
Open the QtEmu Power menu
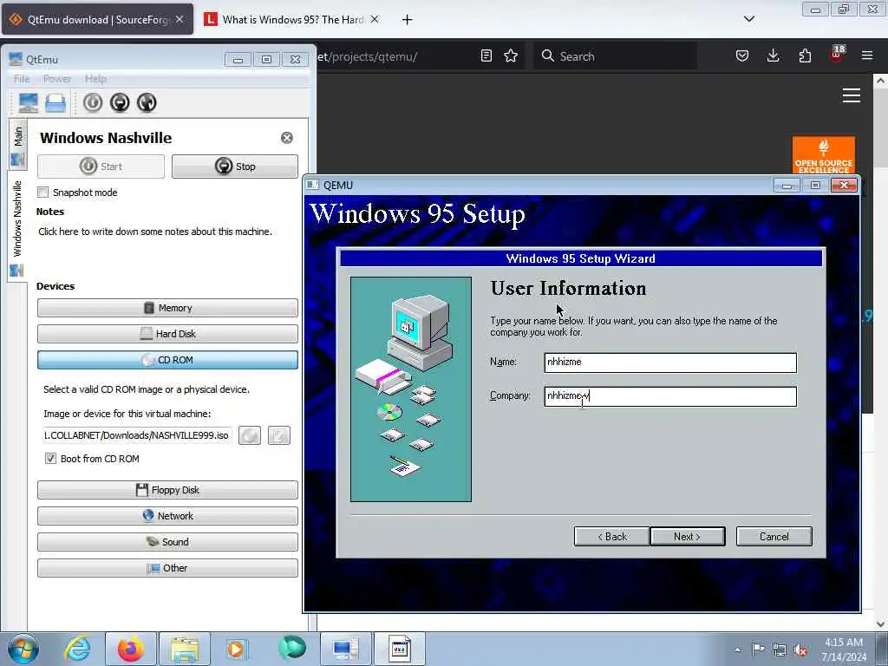tap(57, 79)
